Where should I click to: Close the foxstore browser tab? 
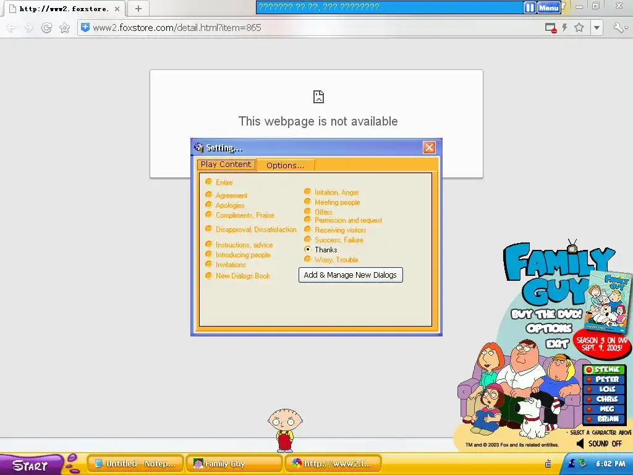[x=117, y=9]
